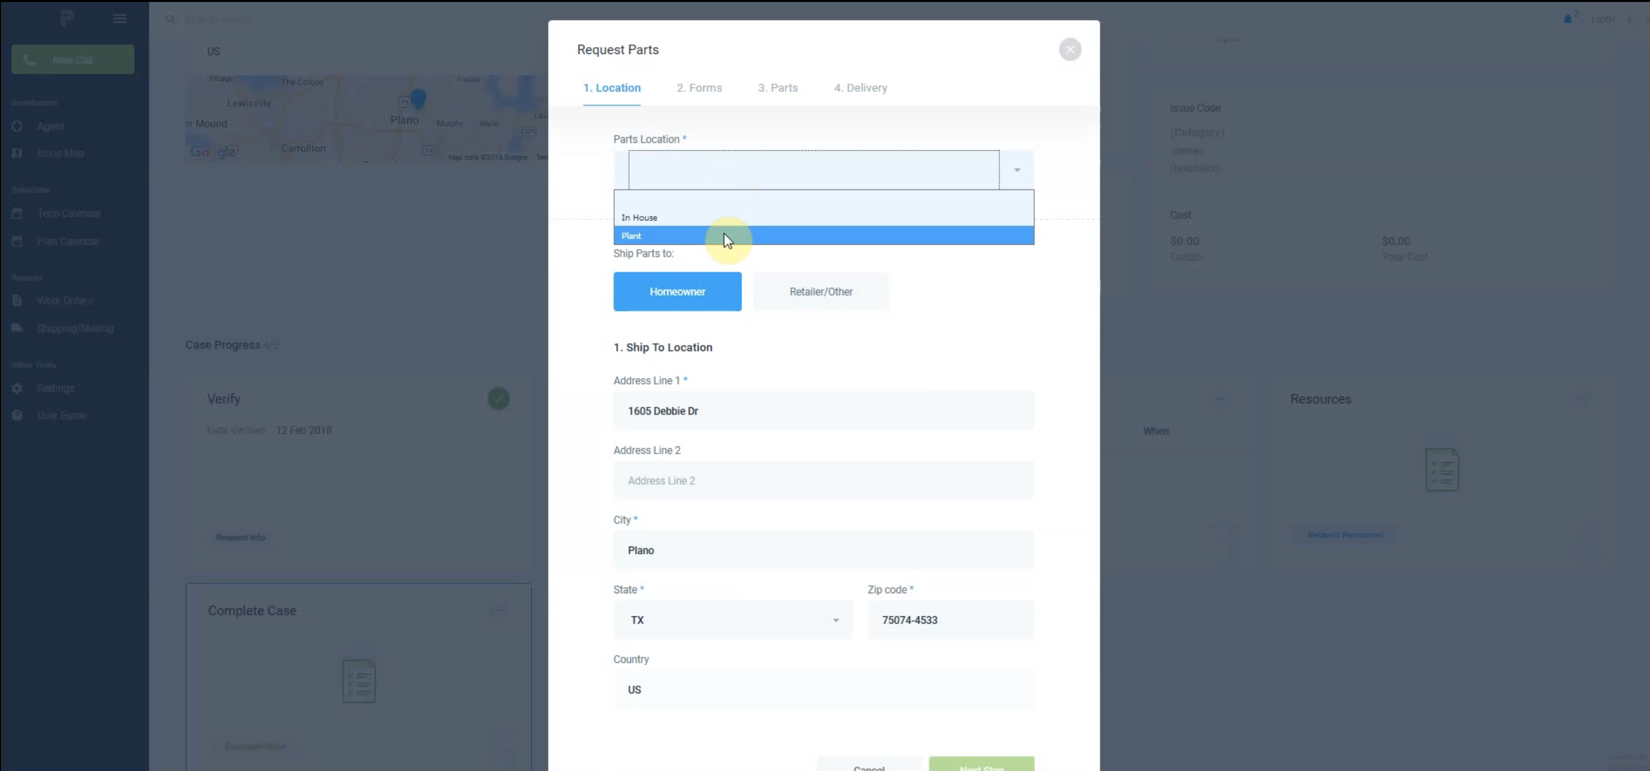The height and width of the screenshot is (771, 1650).
Task: Click the Agent dashboard icon
Action: coord(17,126)
